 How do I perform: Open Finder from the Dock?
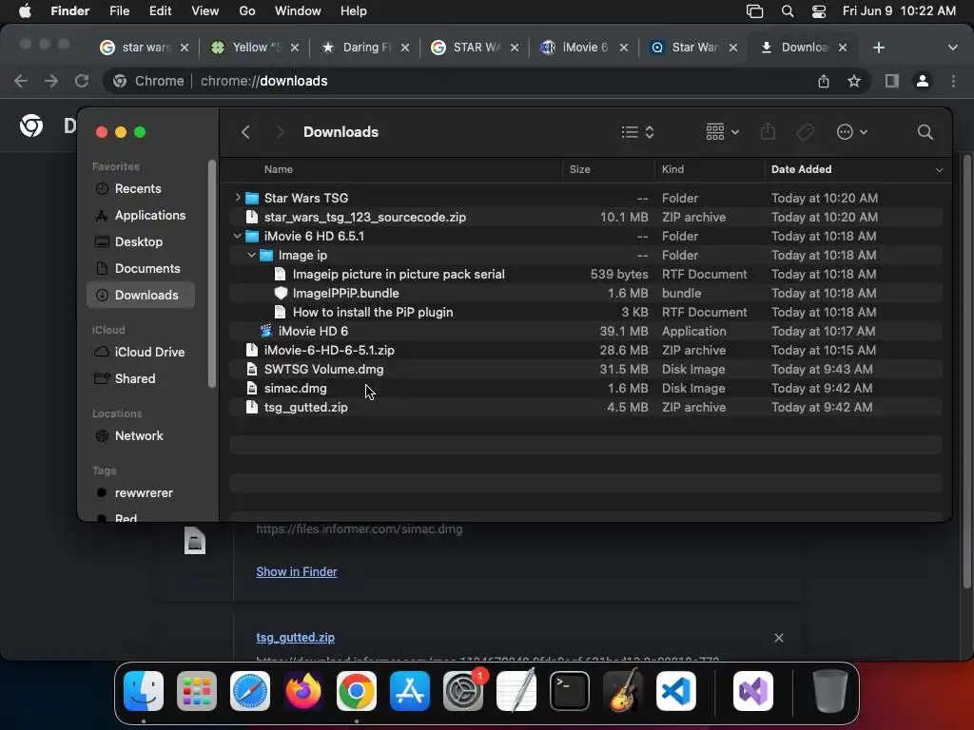pyautogui.click(x=144, y=691)
